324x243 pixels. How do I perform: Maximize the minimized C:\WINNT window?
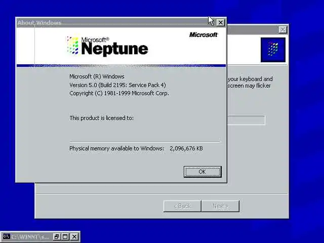pyautogui.click(x=65, y=236)
